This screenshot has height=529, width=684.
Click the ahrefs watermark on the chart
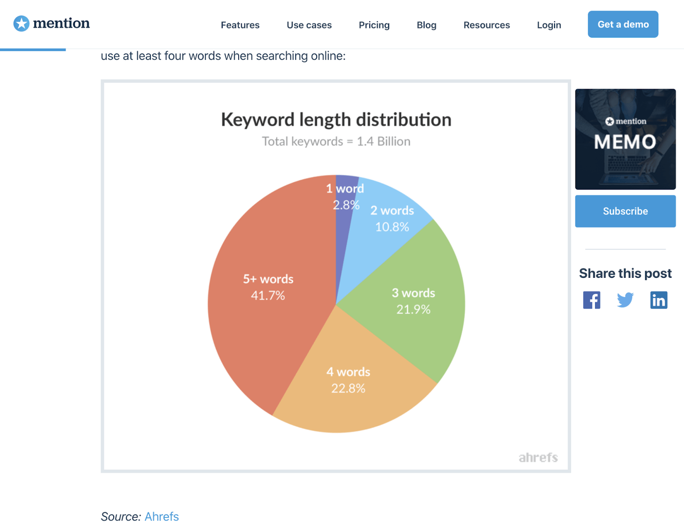[x=538, y=458]
